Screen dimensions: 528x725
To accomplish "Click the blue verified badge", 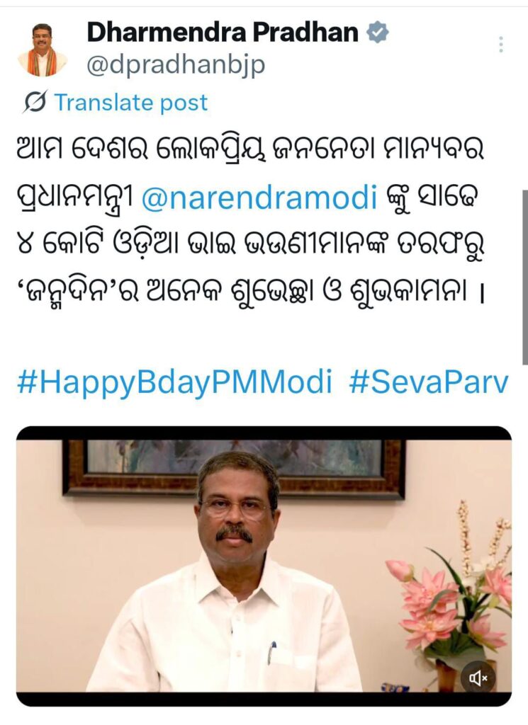I will (x=378, y=33).
